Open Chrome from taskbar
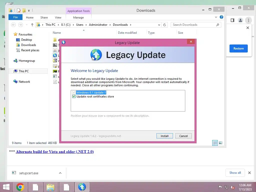 coord(20,187)
